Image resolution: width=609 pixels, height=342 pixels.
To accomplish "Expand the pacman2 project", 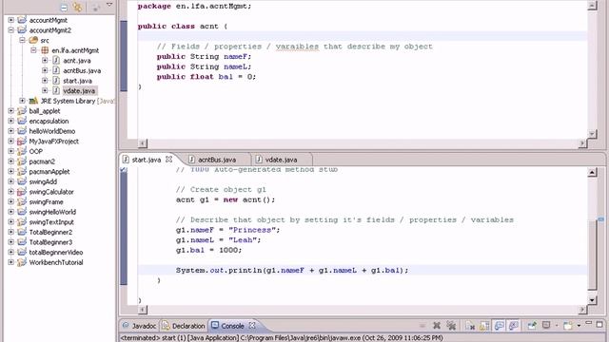I will pos(10,161).
